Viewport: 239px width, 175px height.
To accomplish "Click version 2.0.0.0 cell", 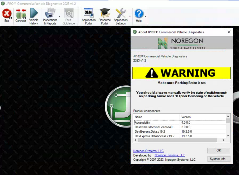I will tap(186, 127).
